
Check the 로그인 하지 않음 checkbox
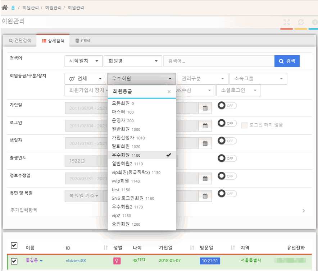click(x=244, y=125)
